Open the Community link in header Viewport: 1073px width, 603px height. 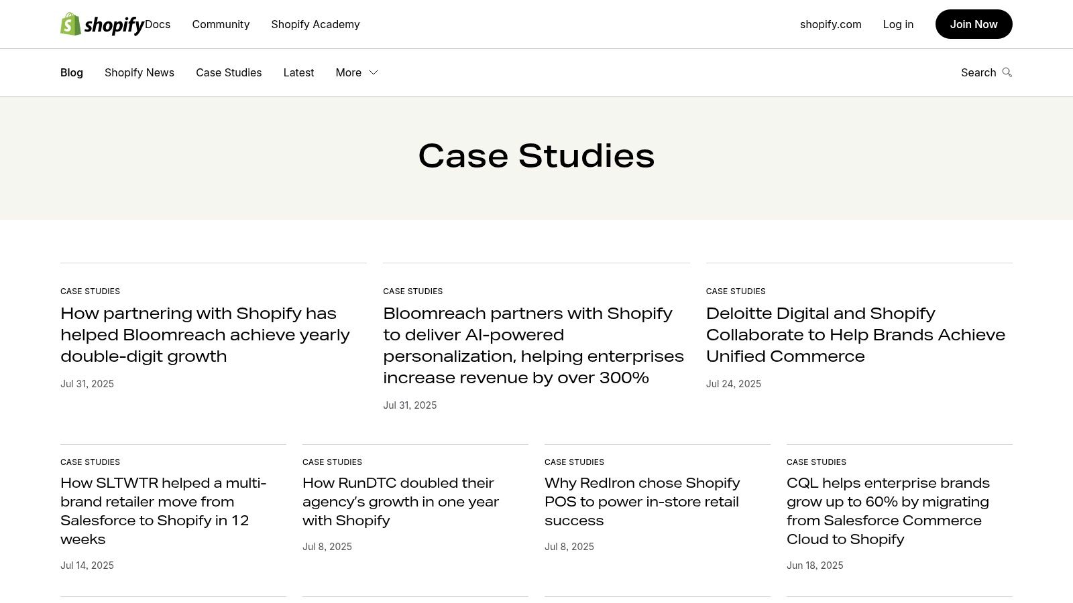(221, 24)
